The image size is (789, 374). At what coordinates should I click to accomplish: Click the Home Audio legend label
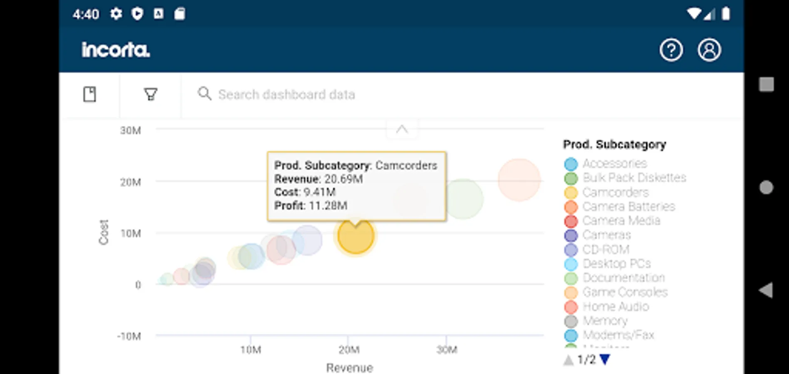(x=615, y=307)
